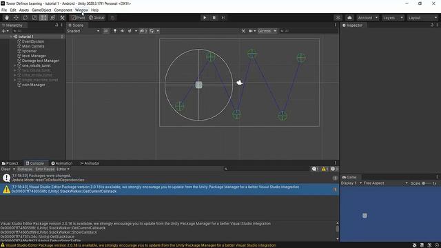The image size is (441, 248).
Task: Select the Transform tool
Action: tap(52, 18)
